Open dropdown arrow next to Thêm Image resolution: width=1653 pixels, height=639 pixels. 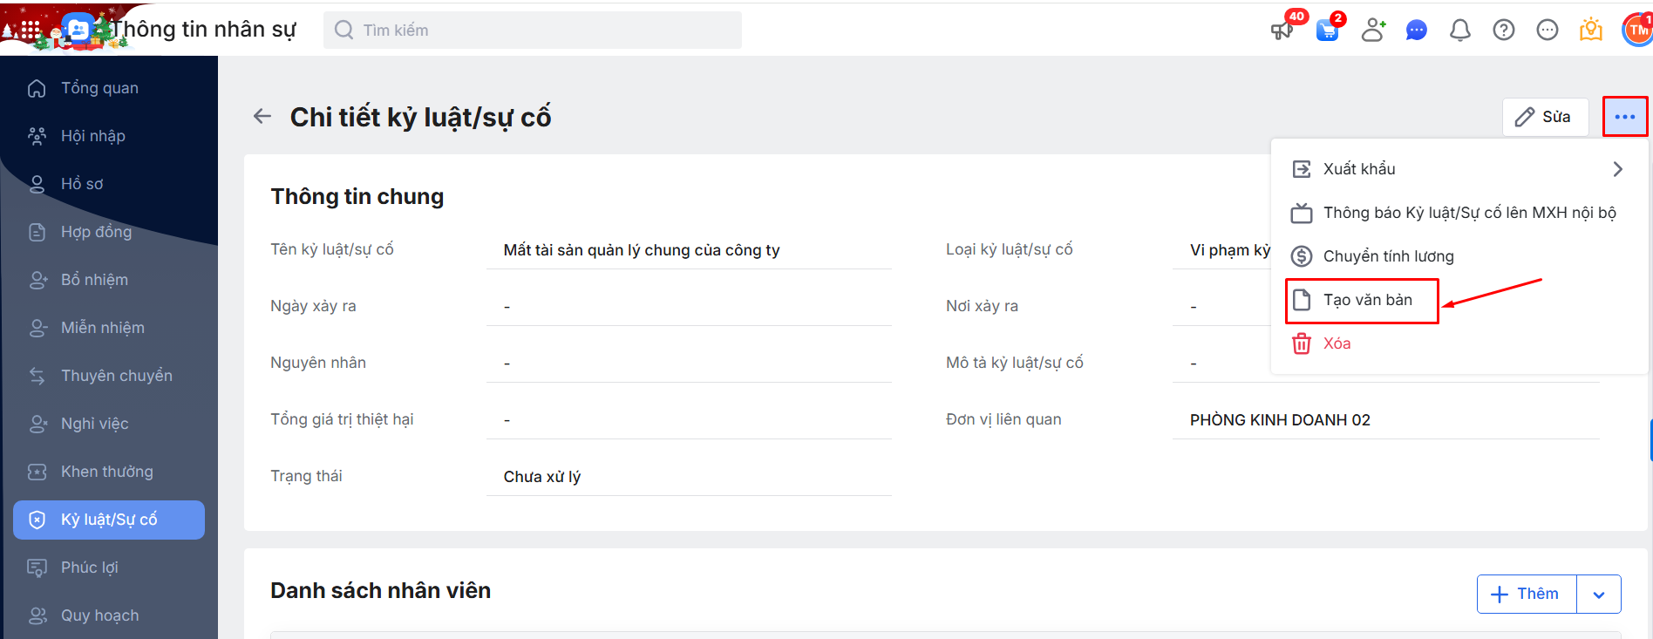point(1599,595)
